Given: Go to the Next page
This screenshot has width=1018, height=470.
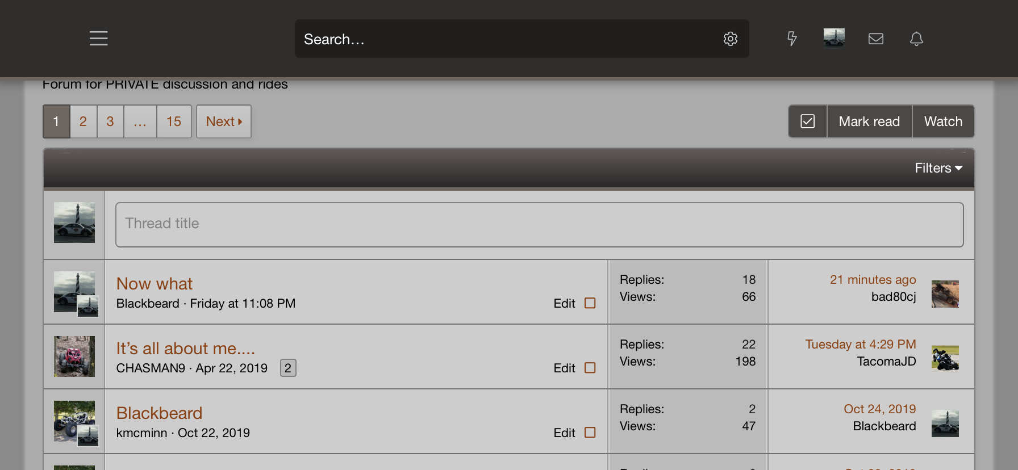Looking at the screenshot, I should [224, 121].
